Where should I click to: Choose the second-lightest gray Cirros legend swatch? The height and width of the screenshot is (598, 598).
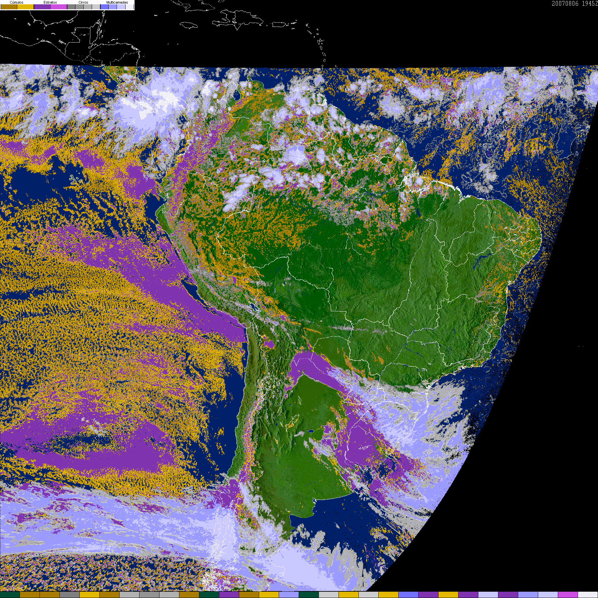(x=88, y=7)
